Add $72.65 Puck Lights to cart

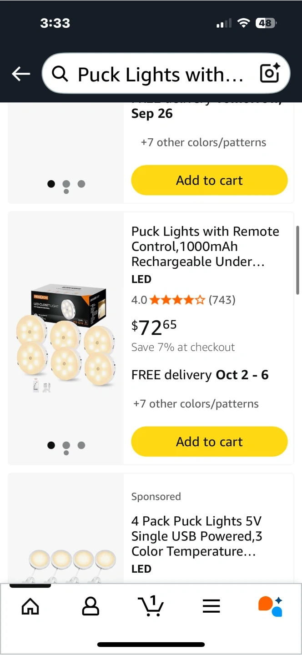(x=209, y=441)
